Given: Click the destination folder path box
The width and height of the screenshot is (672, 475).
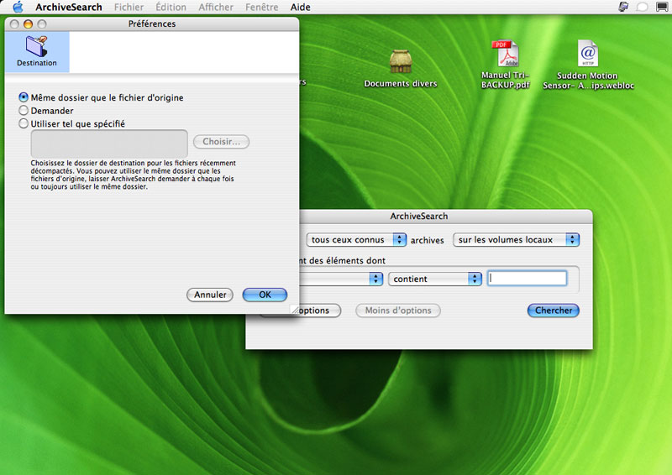Looking at the screenshot, I should [109, 143].
